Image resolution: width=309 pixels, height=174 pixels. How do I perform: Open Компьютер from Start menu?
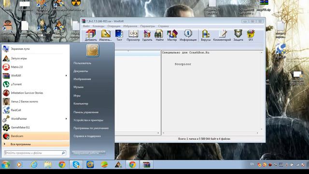[81, 103]
